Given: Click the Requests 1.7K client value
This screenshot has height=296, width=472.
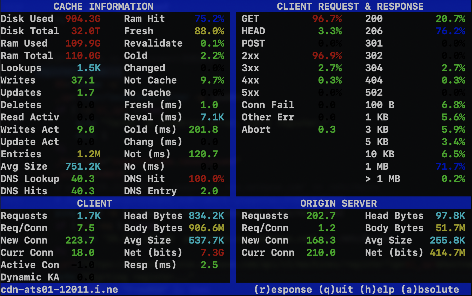Looking at the screenshot, I should click(89, 215).
